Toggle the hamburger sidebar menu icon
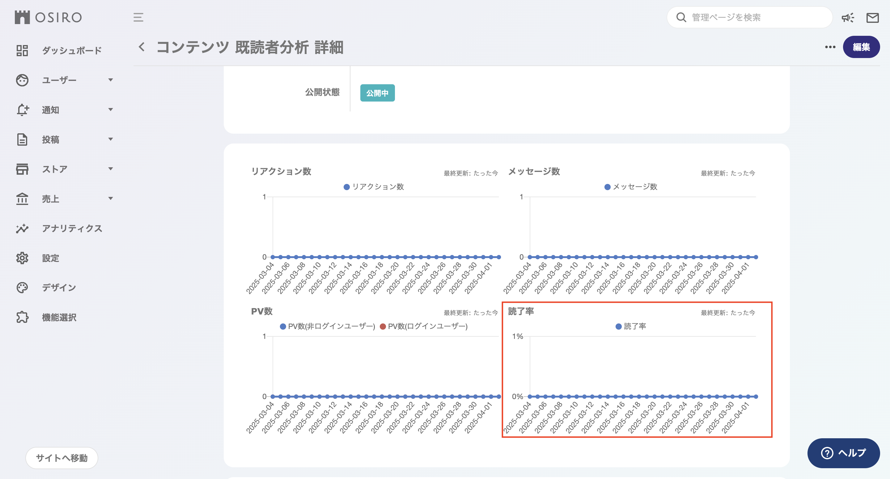 coord(138,17)
